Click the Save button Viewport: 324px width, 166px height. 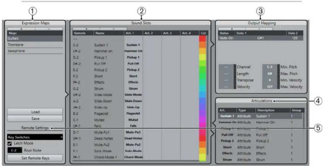[35, 119]
